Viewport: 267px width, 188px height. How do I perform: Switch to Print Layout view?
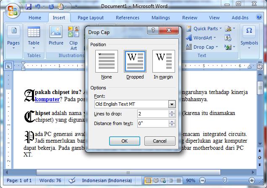[x=148, y=180]
